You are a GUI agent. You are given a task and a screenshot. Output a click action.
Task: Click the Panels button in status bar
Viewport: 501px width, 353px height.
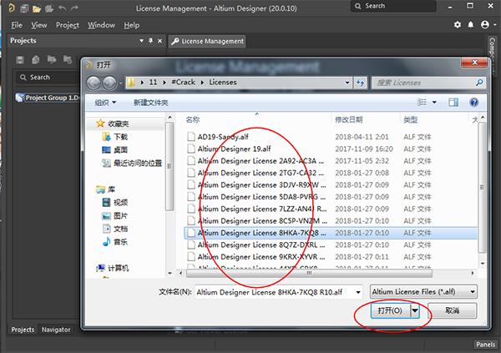pos(485,345)
